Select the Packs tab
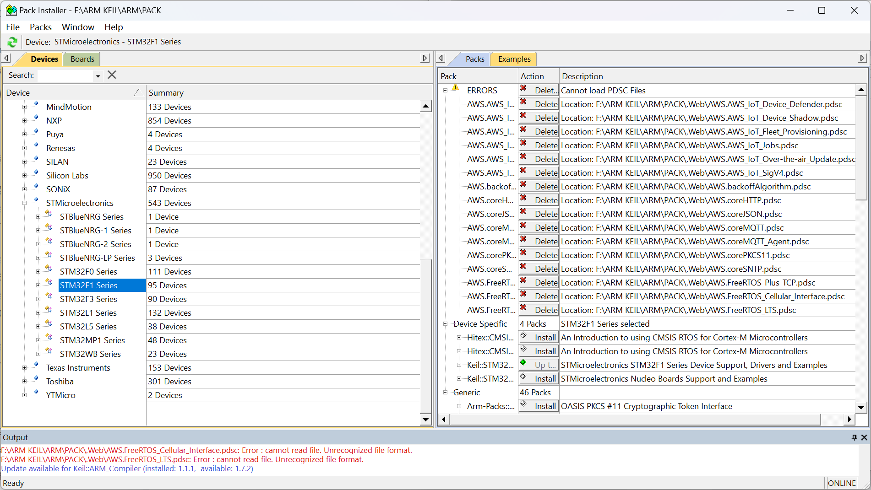Viewport: 871px width, 490px height. (475, 59)
